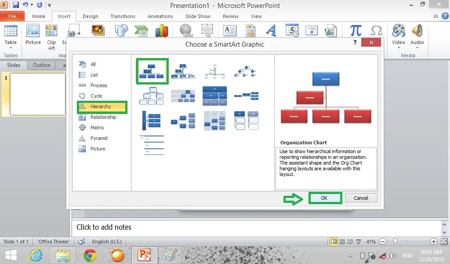Select the Hierarchy layout with outlined boxes
The height and width of the screenshot is (264, 450).
click(152, 96)
